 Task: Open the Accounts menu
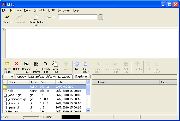(x=15, y=10)
